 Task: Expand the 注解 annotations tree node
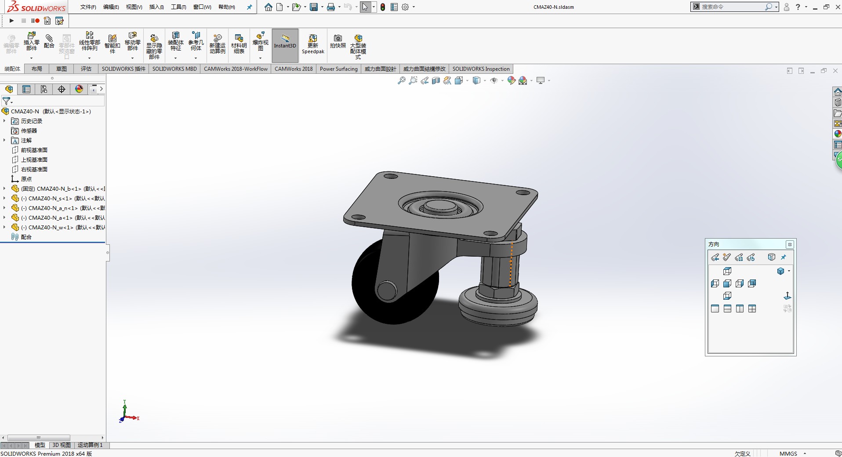point(4,140)
